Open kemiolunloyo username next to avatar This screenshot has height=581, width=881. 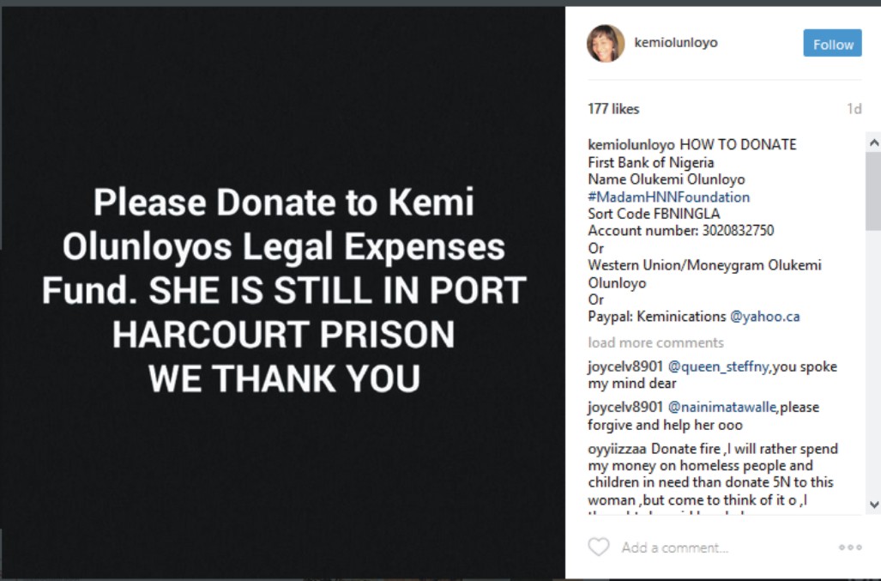675,42
